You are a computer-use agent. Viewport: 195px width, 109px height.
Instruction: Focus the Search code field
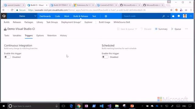142,16
